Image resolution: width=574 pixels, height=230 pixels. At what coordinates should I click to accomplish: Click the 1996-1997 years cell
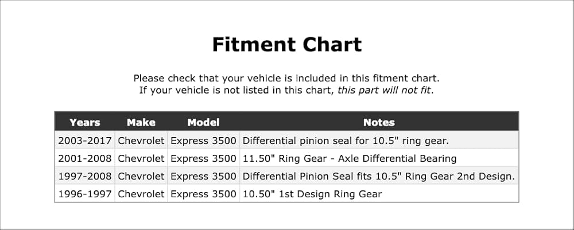[85, 194]
